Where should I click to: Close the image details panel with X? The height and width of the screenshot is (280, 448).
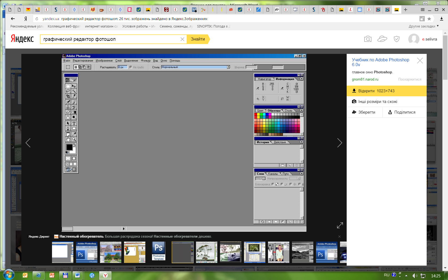pos(420,61)
